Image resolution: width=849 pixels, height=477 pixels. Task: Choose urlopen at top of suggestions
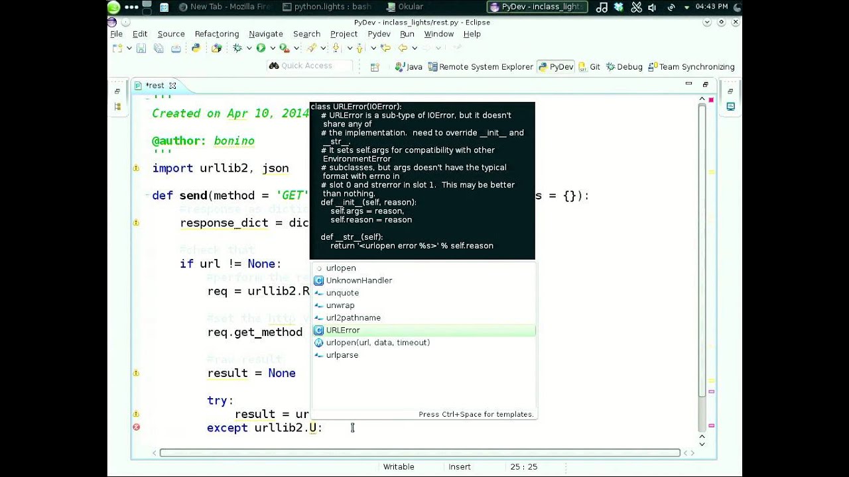point(424,268)
